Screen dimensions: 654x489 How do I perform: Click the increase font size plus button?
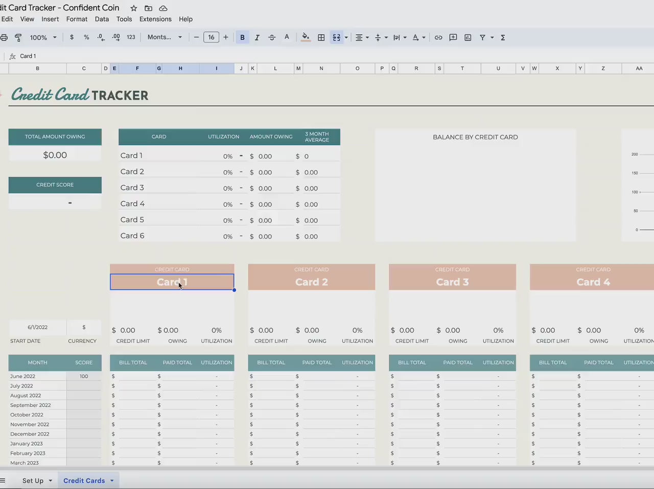pos(226,37)
